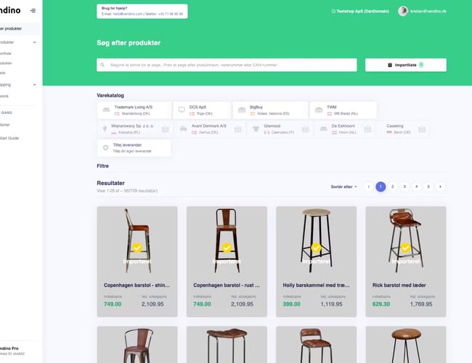
Task: Go to results page 4
Action: (417, 187)
